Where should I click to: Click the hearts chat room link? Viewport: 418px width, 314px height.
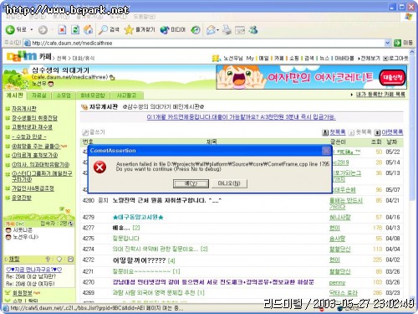coord(33,270)
